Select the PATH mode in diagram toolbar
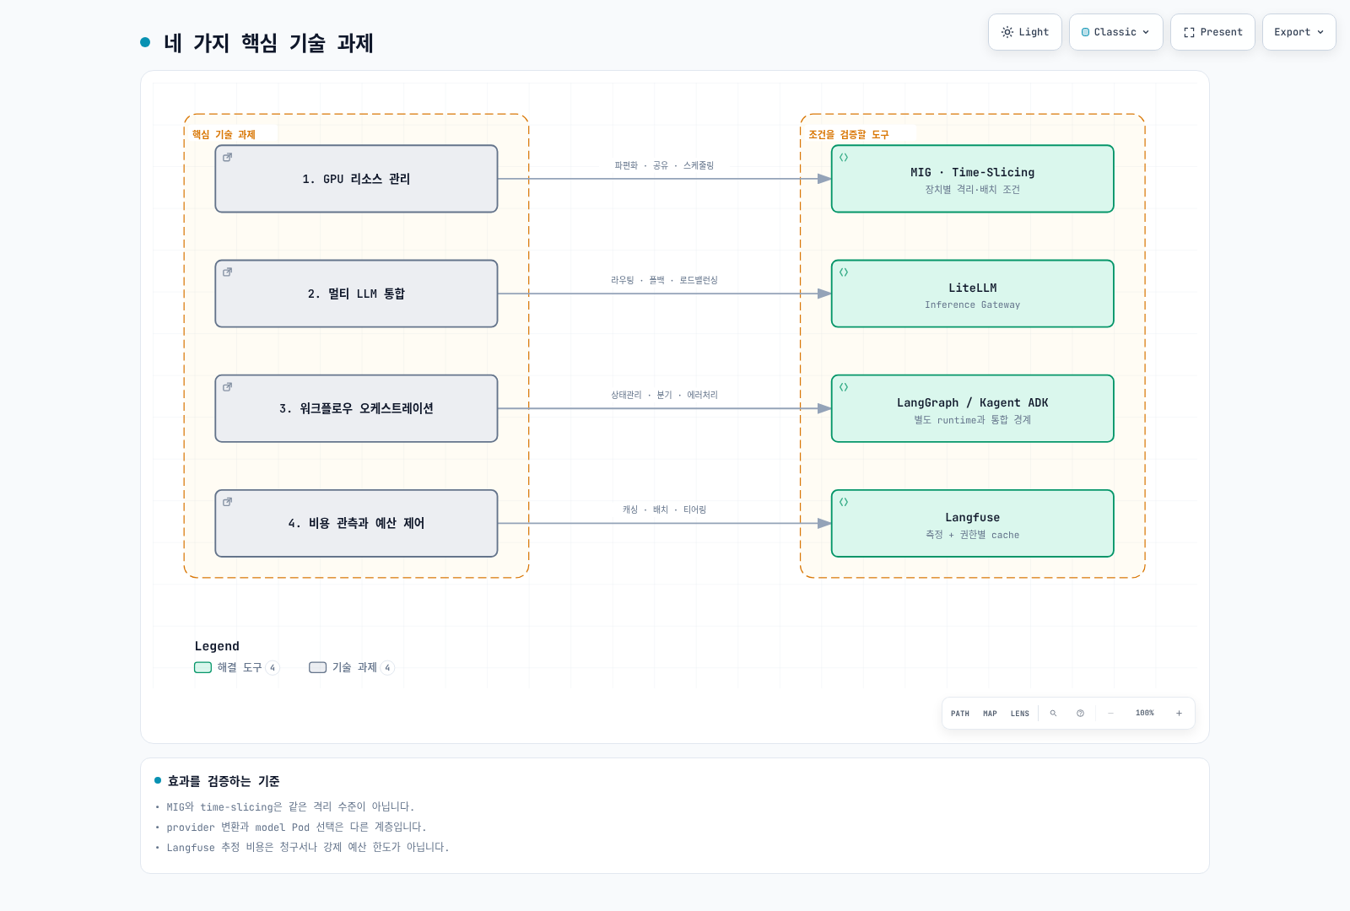 (960, 714)
